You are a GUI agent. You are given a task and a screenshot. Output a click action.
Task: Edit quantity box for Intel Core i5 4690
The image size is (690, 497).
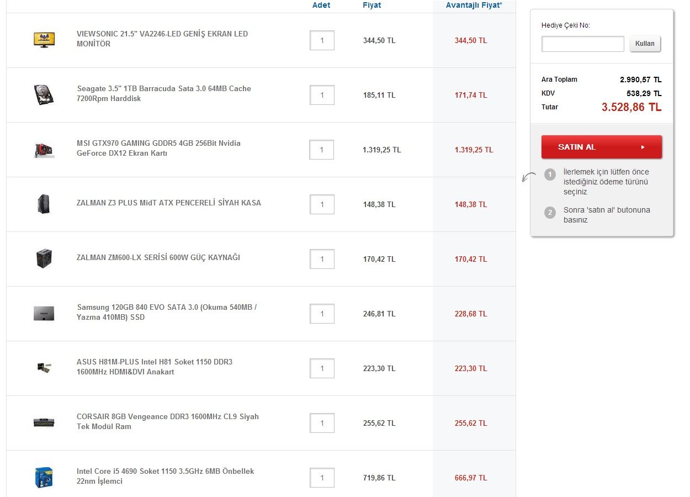click(322, 478)
